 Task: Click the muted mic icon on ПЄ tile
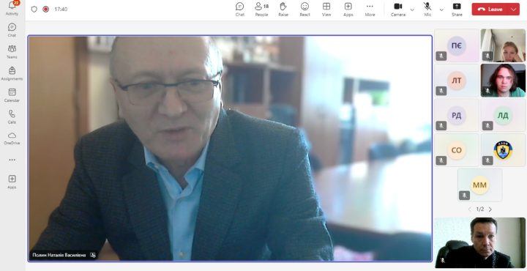[441, 56]
